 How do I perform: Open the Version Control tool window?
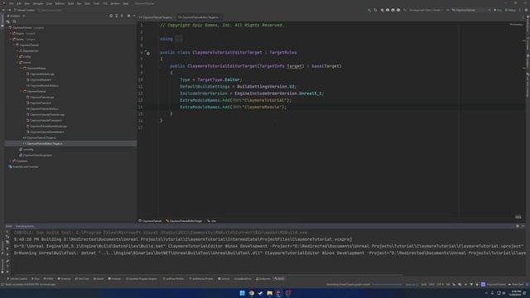[x=17, y=279]
